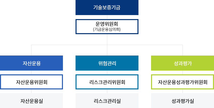
Task: Click the horizontal connector line joining three divisions
Action: pos(69,45)
